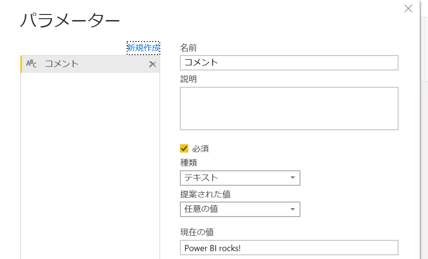This screenshot has height=259, width=428.
Task: Expand the 任意の値 dropdown with its arrow
Action: click(x=292, y=210)
